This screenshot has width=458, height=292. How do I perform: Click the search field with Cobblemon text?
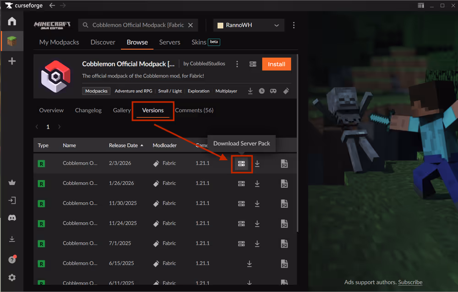138,25
